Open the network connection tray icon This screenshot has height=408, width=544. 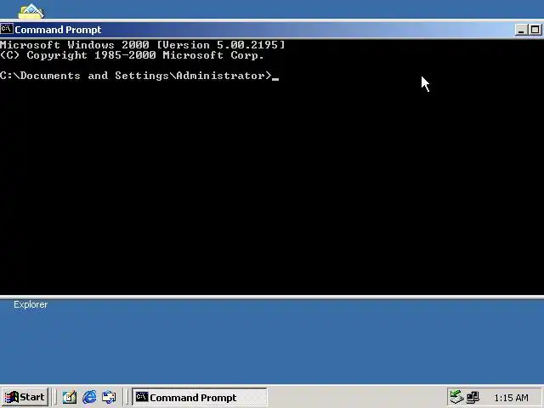(473, 397)
